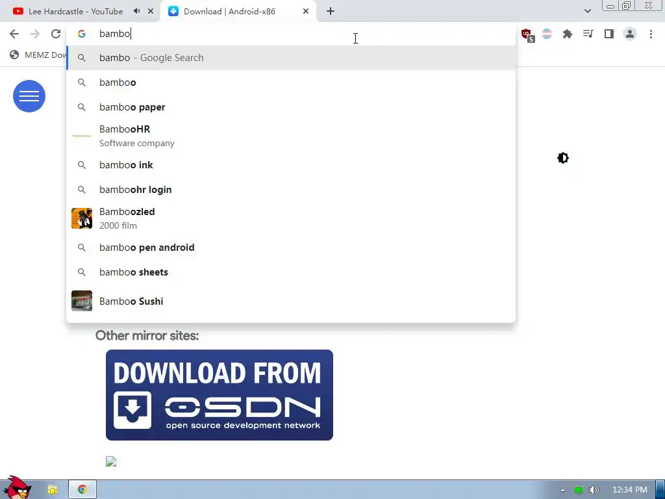Open the tab search dropdown arrow
The height and width of the screenshot is (499, 665).
click(x=587, y=11)
